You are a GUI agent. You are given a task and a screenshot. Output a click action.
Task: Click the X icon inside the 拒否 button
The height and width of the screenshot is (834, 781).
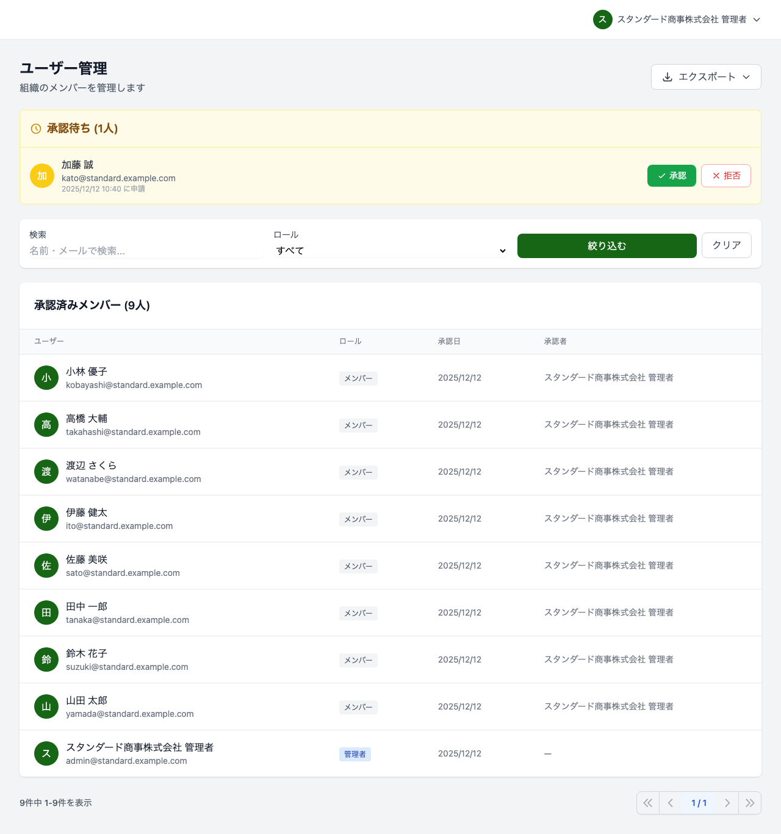(x=716, y=176)
